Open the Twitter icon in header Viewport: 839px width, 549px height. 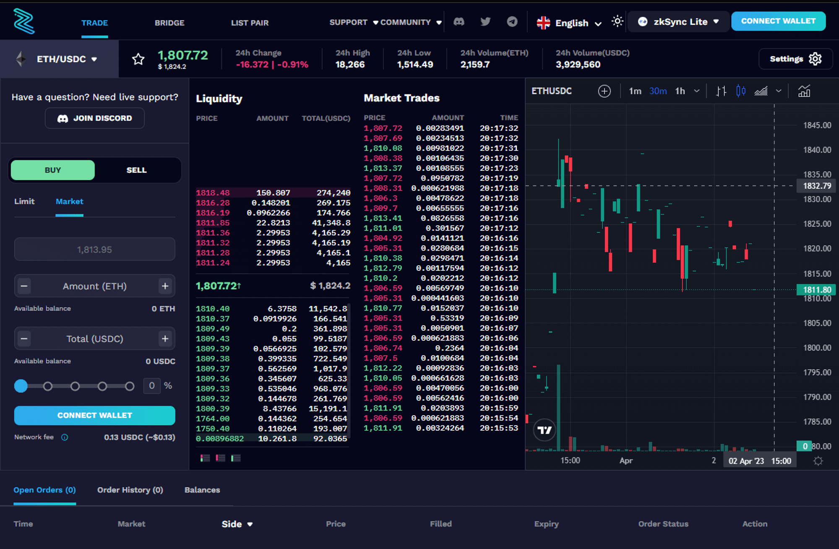(x=485, y=22)
